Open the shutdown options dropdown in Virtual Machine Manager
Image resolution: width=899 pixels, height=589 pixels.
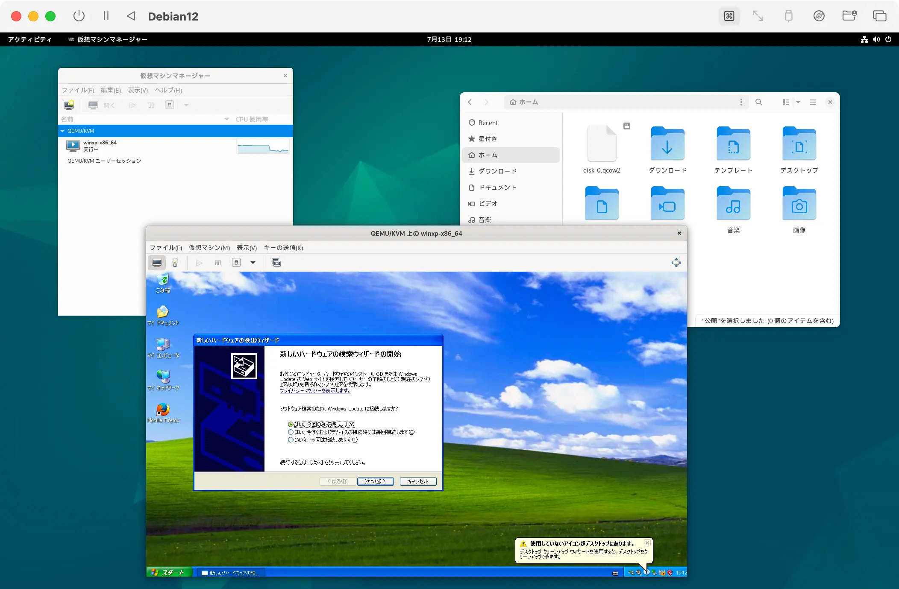[186, 105]
